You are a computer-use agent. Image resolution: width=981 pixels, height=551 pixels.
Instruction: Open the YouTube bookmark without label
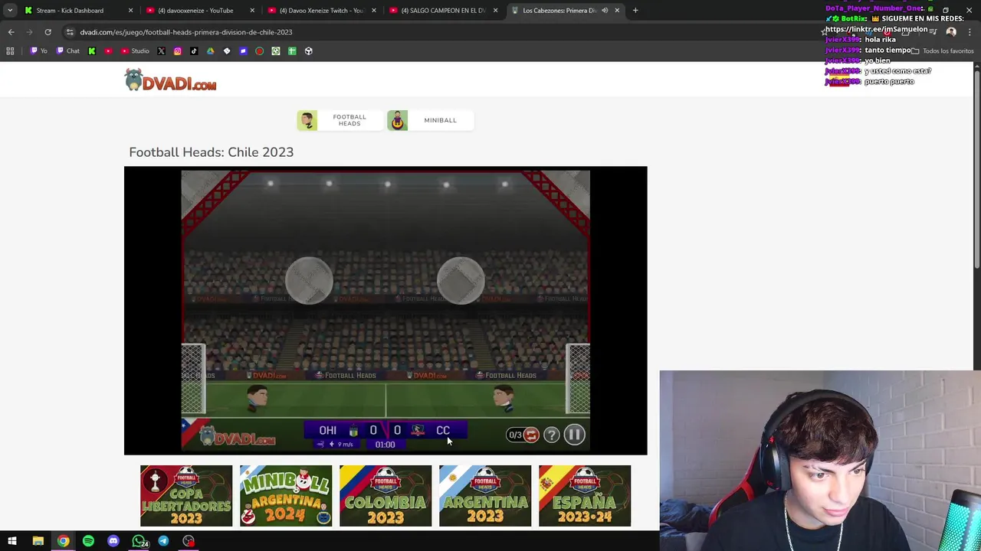tap(108, 51)
